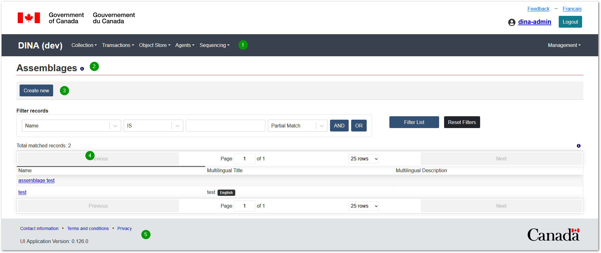The height and width of the screenshot is (253, 601).
Task: Open Privacy footer link
Action: click(125, 228)
